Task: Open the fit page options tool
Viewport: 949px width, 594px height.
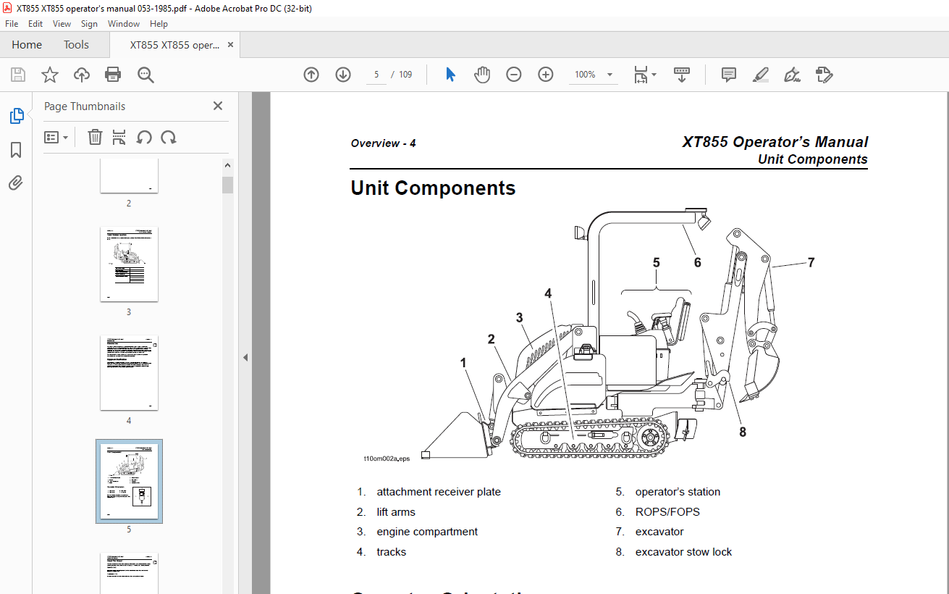Action: (644, 75)
